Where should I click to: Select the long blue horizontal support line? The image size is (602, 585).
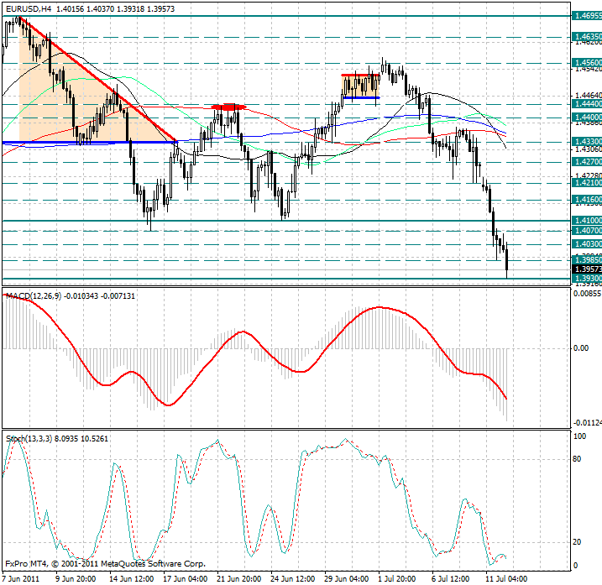tap(84, 143)
